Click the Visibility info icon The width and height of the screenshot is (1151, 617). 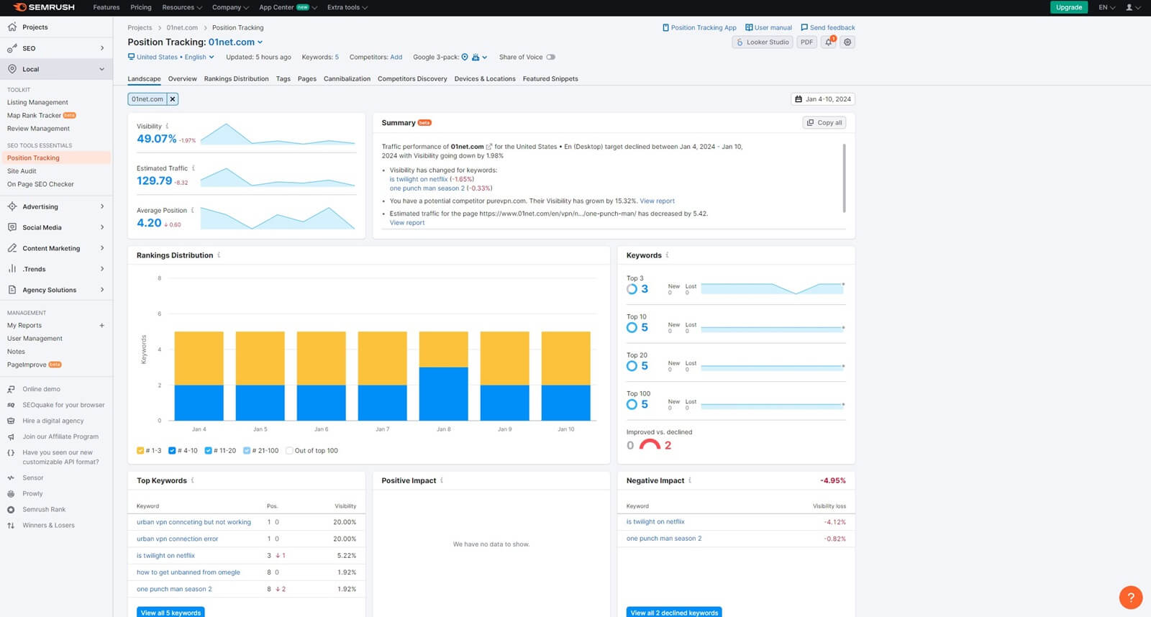click(168, 127)
